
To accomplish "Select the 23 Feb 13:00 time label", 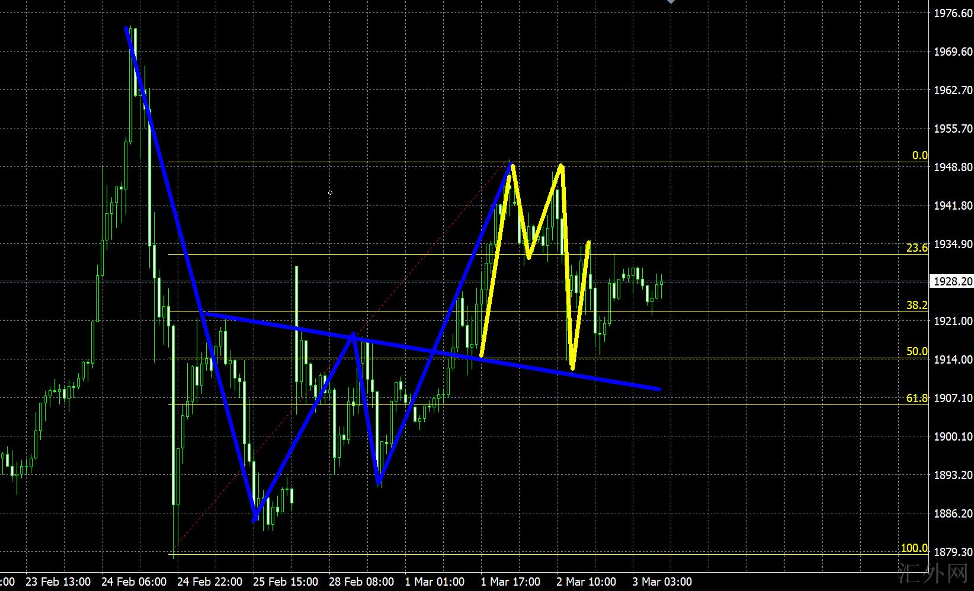I will point(58,582).
